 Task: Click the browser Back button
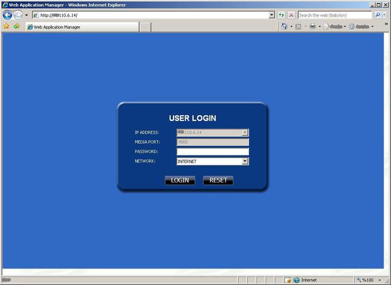tap(7, 15)
